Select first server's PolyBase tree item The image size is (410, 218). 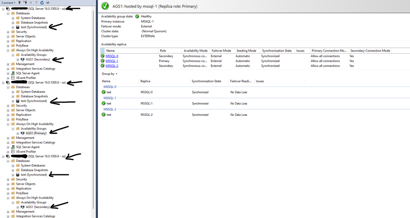(x=22, y=46)
